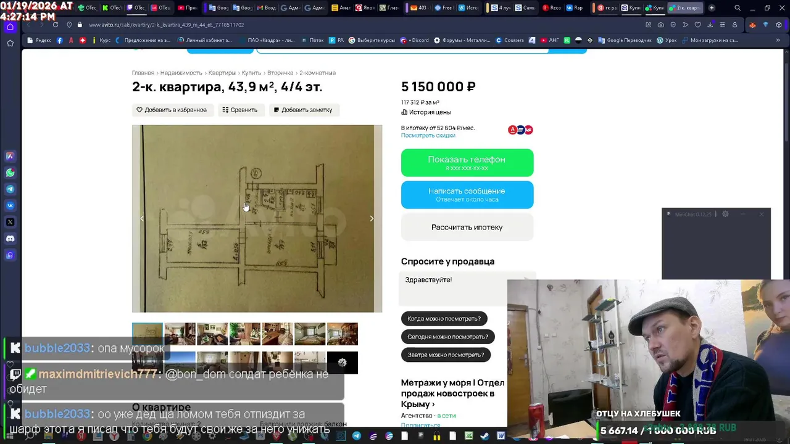Click 'Показать телефон' green button
This screenshot has width=790, height=444.
point(467,163)
